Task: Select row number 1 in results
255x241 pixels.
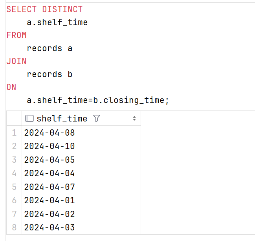Action: tap(14, 132)
